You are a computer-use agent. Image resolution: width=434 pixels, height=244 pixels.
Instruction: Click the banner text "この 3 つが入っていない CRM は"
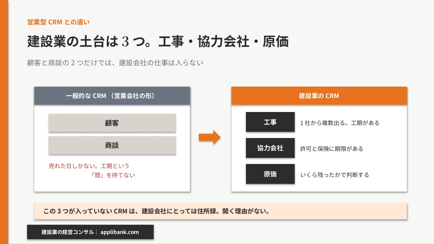(x=89, y=211)
